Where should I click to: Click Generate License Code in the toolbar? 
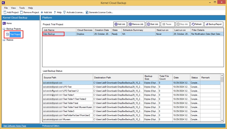pyautogui.click(x=99, y=13)
